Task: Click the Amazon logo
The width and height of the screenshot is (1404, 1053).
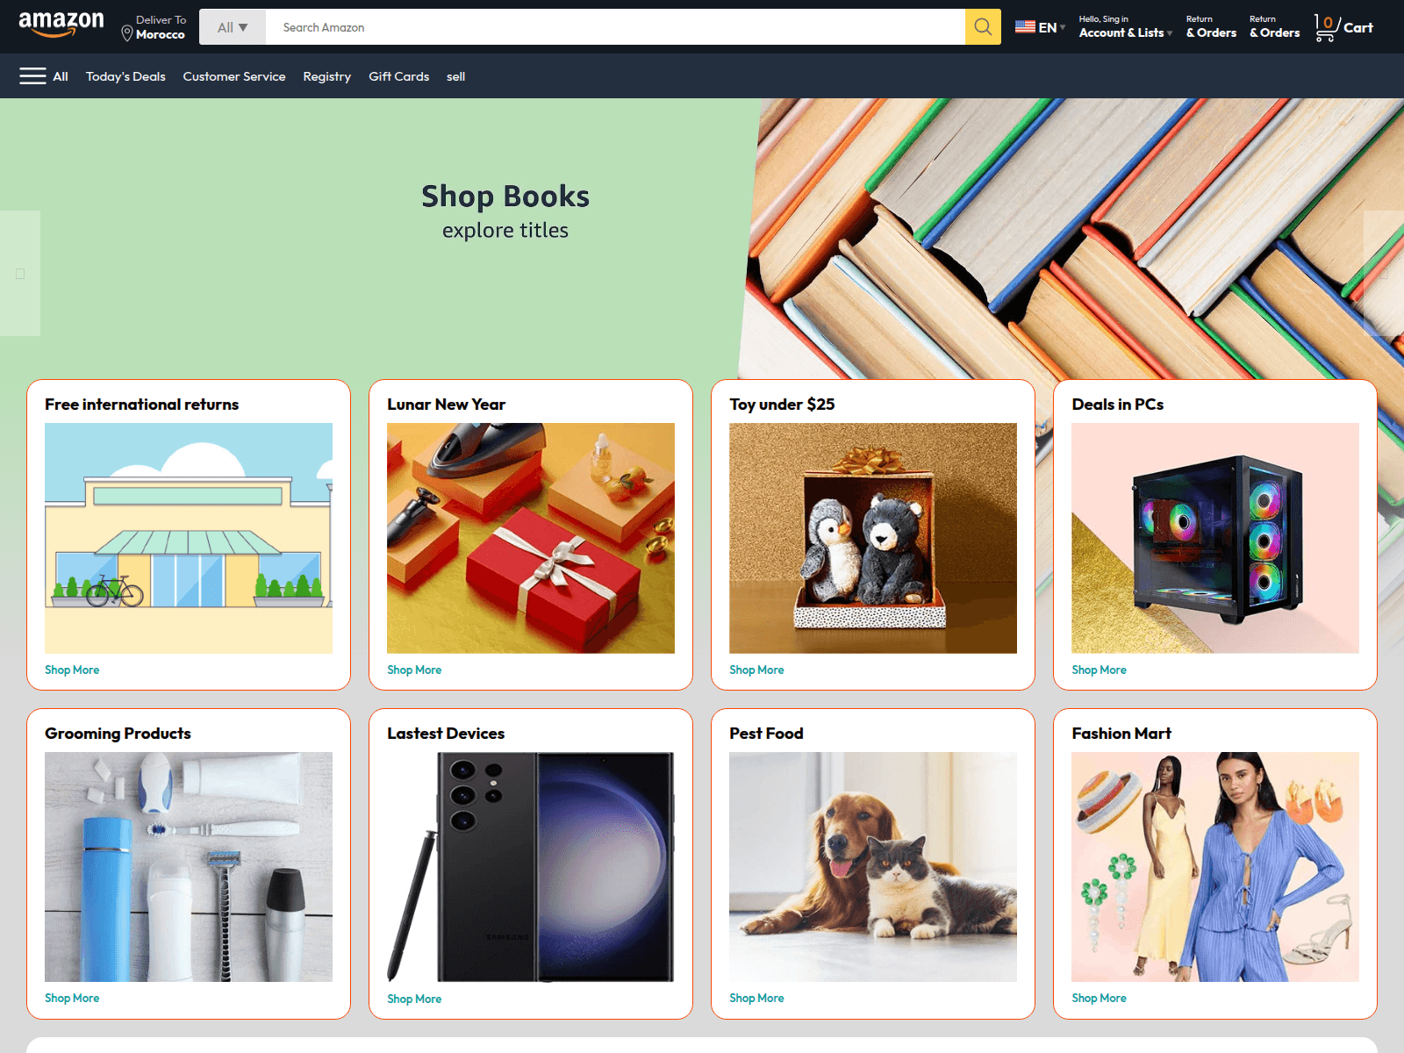Action: [61, 25]
